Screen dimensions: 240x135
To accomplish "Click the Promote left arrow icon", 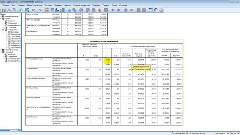I will (113, 10).
